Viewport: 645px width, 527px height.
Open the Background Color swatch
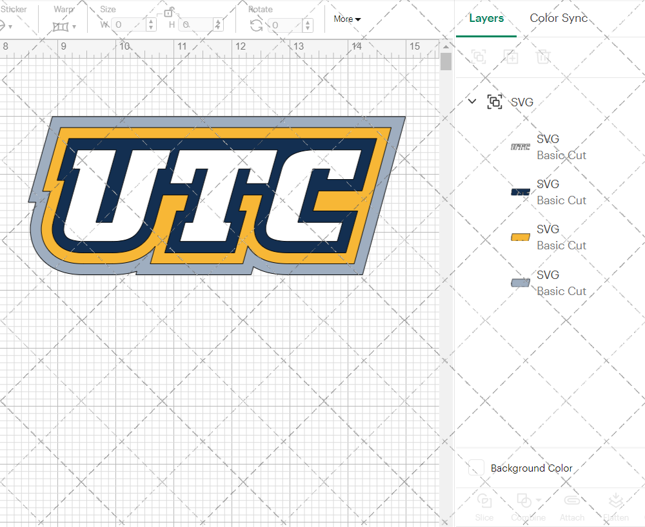[475, 468]
